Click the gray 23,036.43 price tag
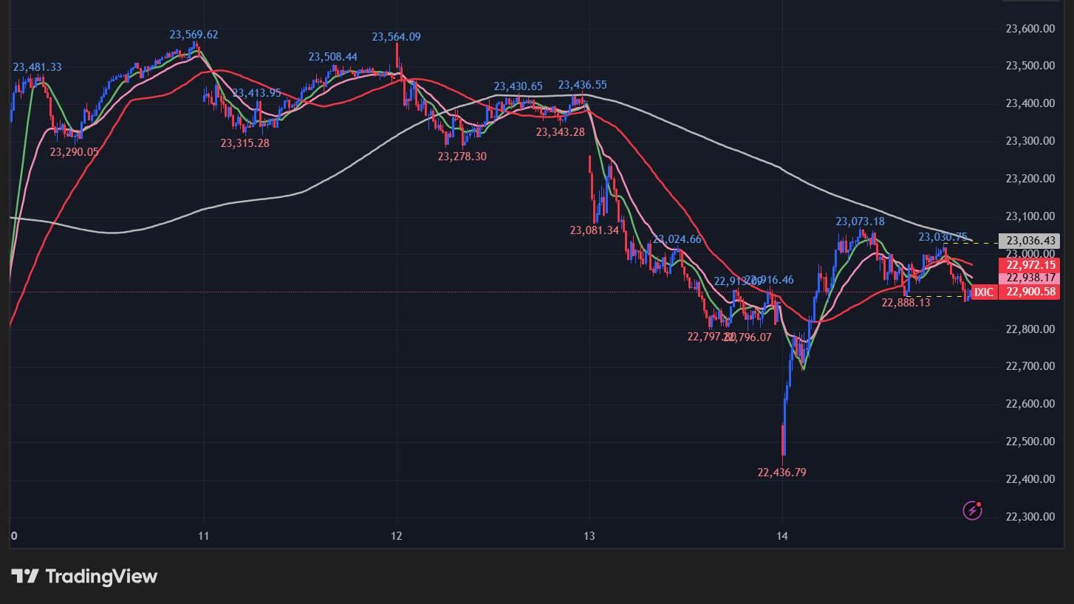The height and width of the screenshot is (604, 1074). pyautogui.click(x=1028, y=241)
